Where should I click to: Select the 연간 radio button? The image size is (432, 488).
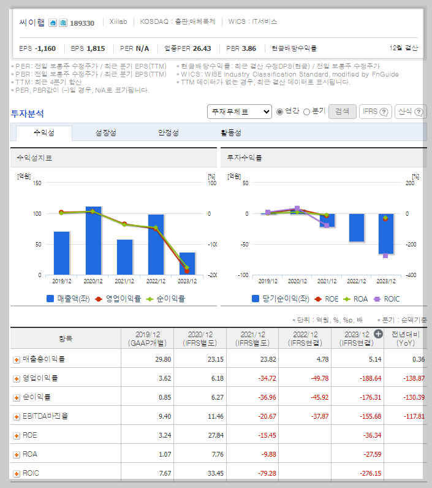pos(279,112)
